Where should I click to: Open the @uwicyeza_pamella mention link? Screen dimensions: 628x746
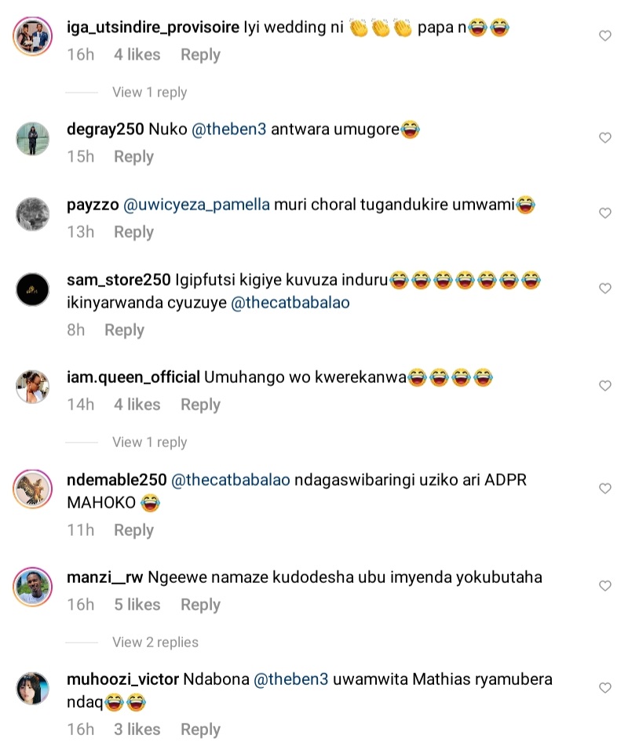[x=196, y=205]
